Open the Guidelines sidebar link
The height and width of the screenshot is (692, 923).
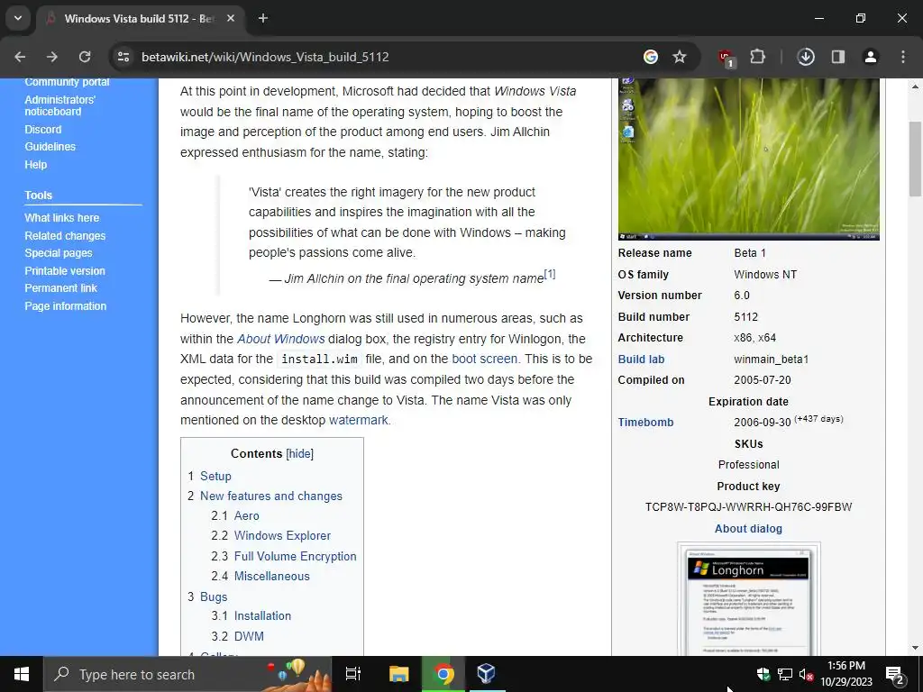pos(50,147)
